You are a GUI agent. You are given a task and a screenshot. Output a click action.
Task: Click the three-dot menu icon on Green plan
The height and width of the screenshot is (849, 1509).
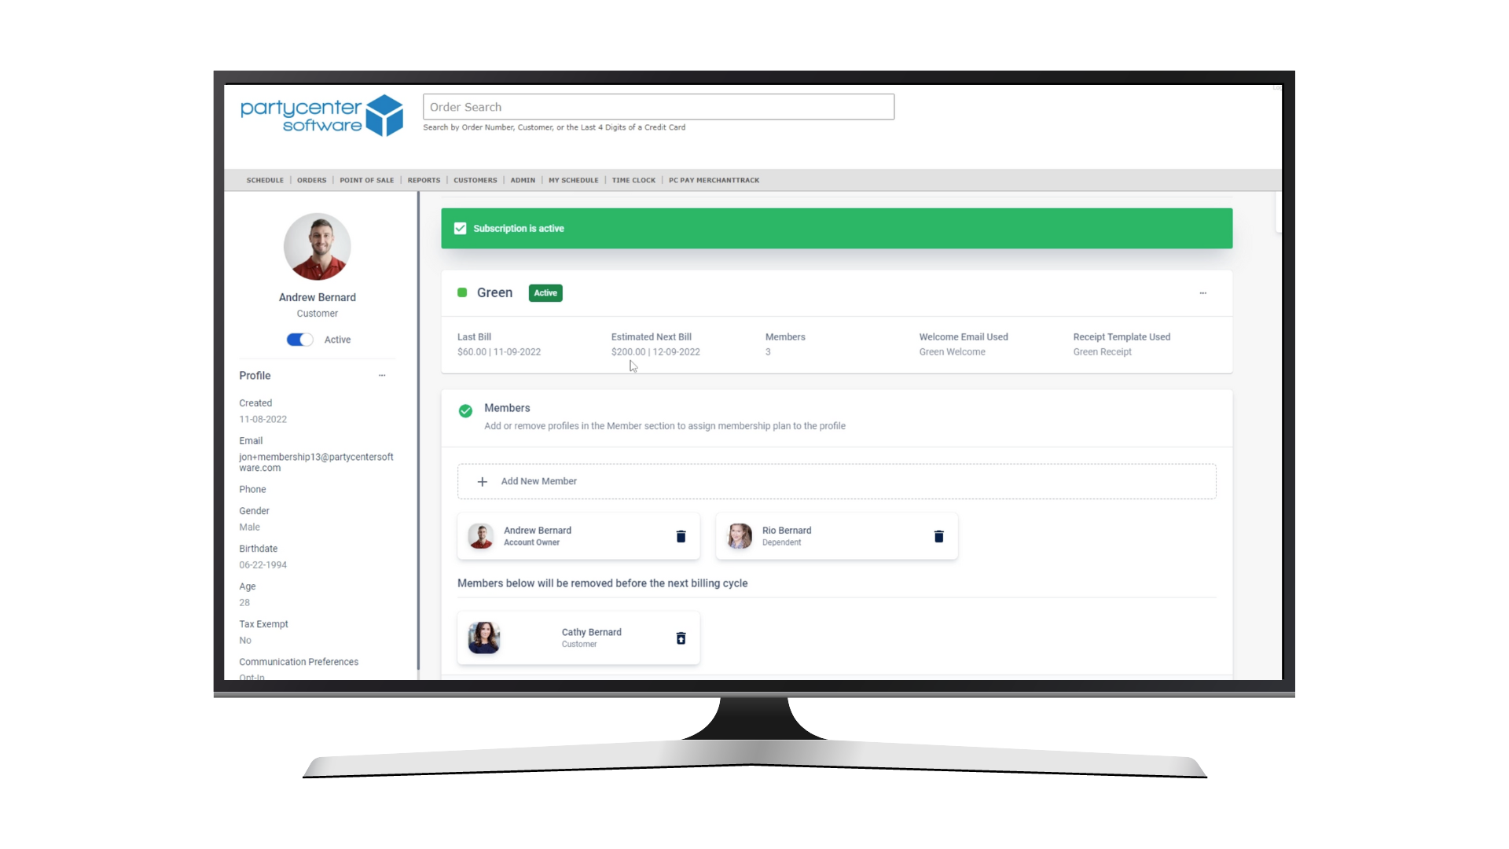point(1203,292)
